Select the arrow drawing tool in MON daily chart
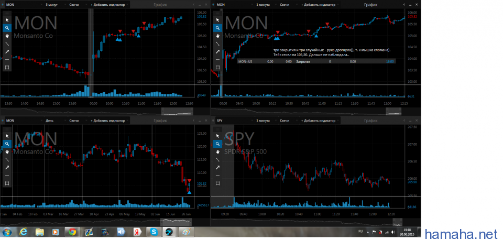 [x=7, y=168]
